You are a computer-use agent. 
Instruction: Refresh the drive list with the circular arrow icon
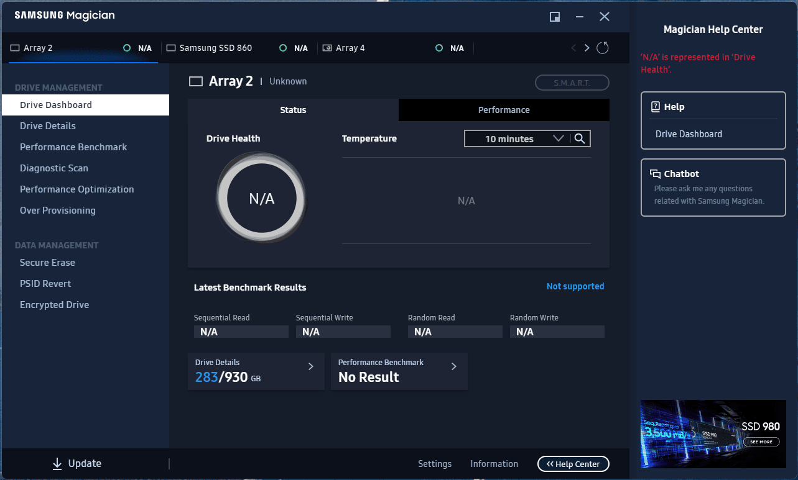(x=602, y=48)
